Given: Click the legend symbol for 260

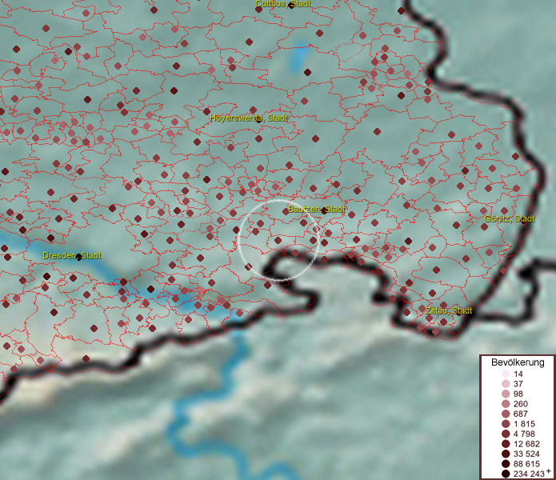Looking at the screenshot, I should coord(506,404).
